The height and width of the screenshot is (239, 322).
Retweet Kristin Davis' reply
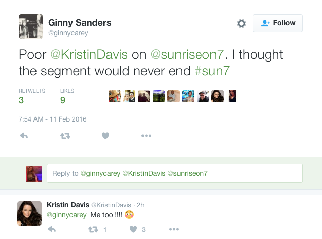93,230
